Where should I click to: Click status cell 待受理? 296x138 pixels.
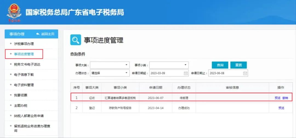[184, 98]
